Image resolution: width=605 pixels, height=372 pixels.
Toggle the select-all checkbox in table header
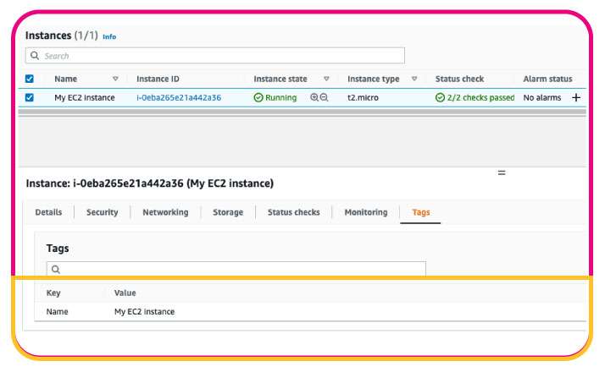pyautogui.click(x=30, y=79)
